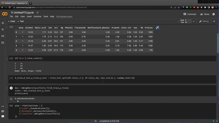Open the View menu
The width and height of the screenshot is (219, 123).
[x=23, y=16]
